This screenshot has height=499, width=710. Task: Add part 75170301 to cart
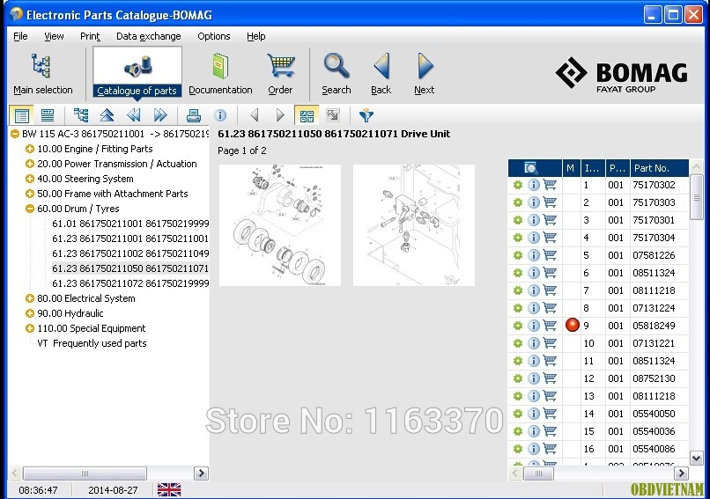(550, 220)
